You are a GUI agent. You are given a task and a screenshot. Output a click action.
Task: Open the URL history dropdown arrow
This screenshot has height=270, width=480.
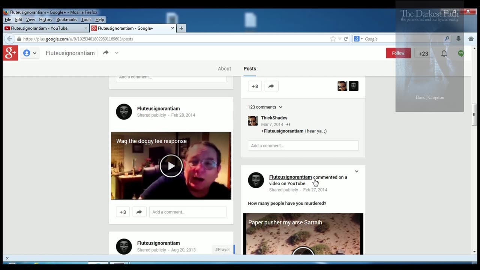click(340, 39)
